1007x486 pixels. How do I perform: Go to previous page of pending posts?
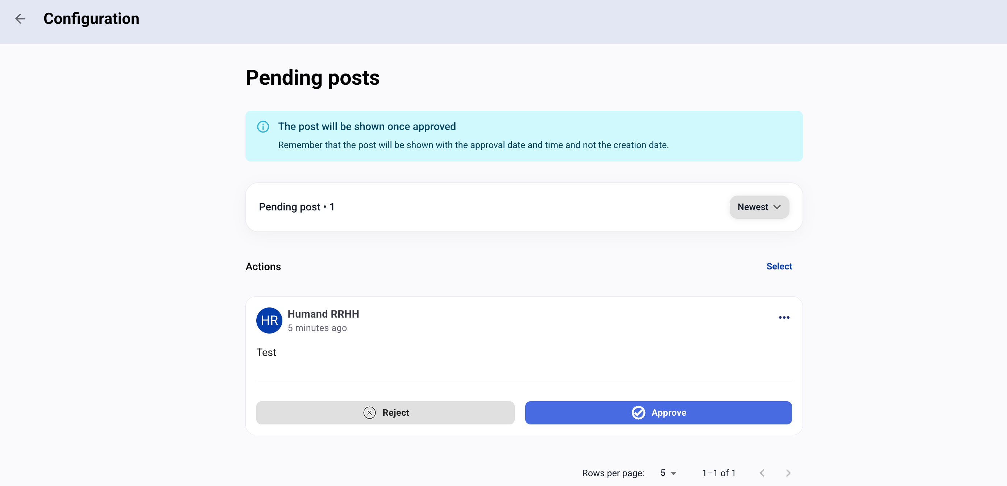tap(762, 473)
